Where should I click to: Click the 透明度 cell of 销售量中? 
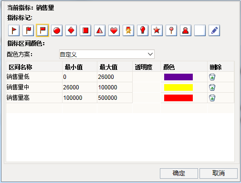tap(147, 87)
